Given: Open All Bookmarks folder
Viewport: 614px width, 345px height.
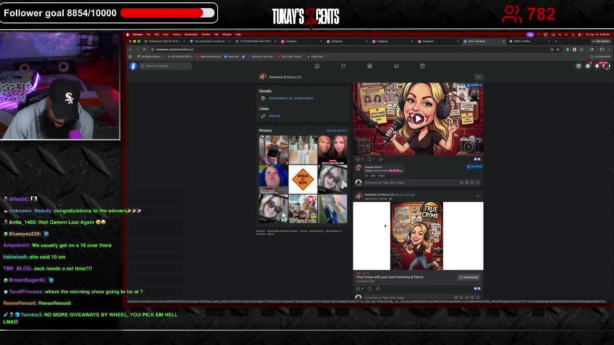Looking at the screenshot, I should (x=600, y=57).
